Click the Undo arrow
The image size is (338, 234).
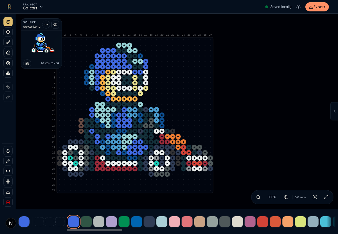(x=8, y=87)
